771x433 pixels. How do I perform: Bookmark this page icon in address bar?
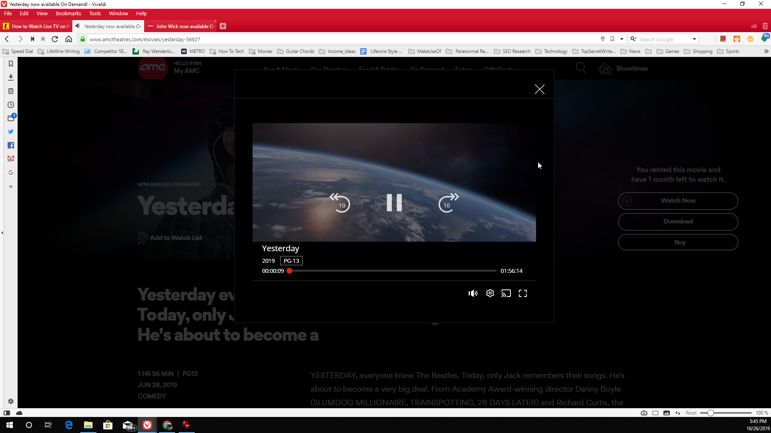(612, 39)
